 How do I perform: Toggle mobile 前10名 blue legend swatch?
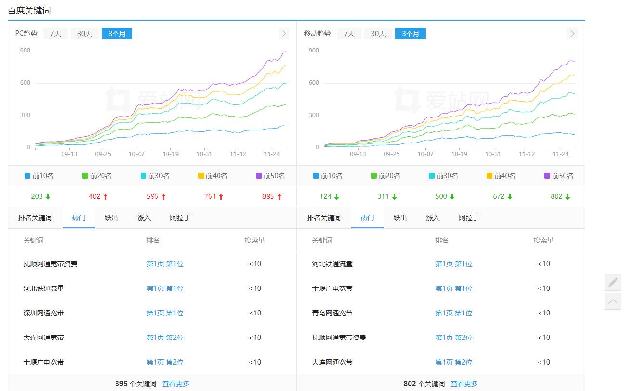point(316,176)
